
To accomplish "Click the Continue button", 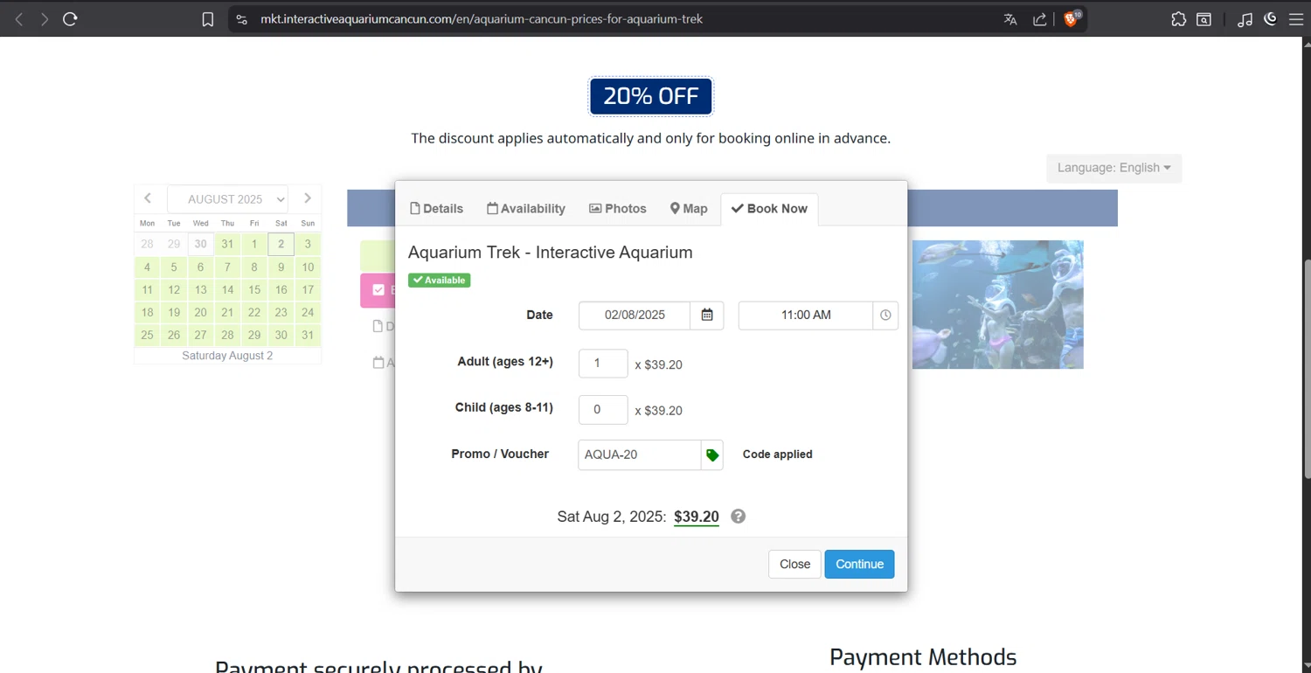I will click(859, 564).
